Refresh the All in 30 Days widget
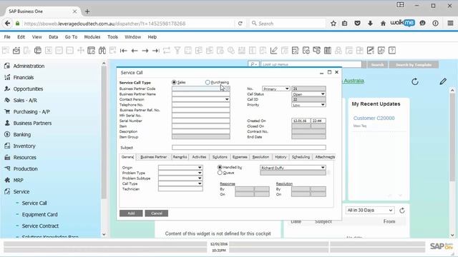This screenshot has height=257, width=458. pos(402,211)
